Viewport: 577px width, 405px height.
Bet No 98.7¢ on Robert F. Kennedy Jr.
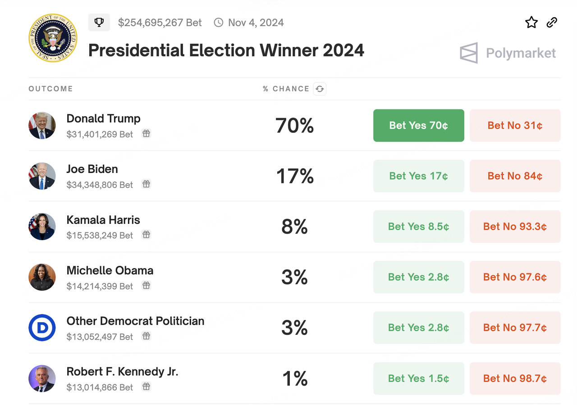click(515, 378)
